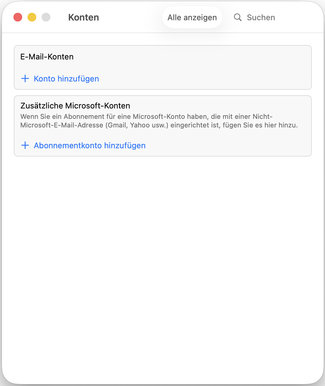Click the word eingerichtet in the description
This screenshot has width=325, height=386.
click(x=192, y=125)
